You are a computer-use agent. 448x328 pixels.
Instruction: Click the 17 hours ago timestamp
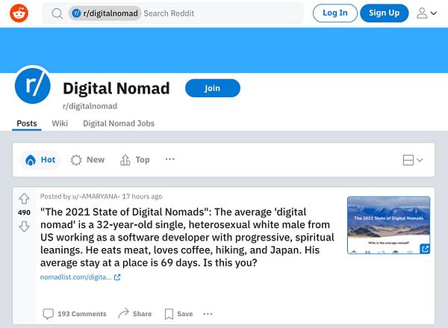click(x=142, y=197)
